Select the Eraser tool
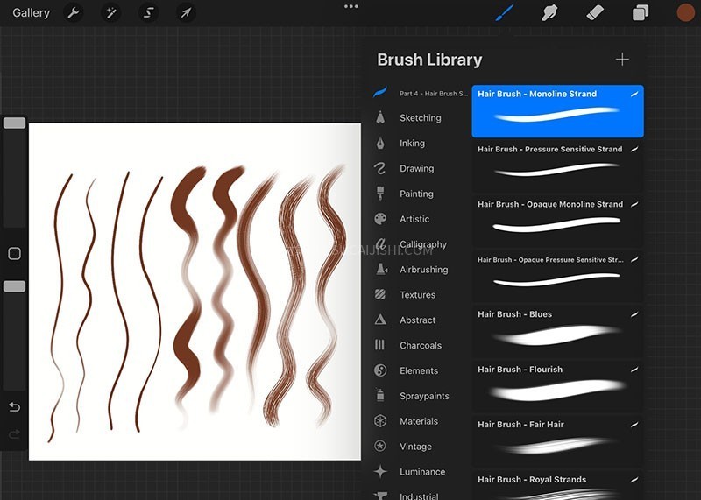Screen dimensions: 701x500 (595, 12)
